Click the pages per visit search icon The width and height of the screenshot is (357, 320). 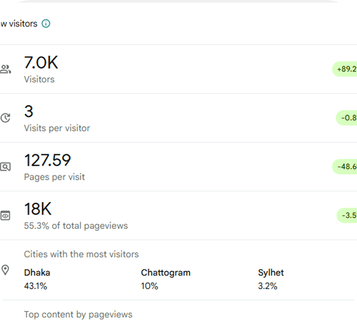point(5,167)
